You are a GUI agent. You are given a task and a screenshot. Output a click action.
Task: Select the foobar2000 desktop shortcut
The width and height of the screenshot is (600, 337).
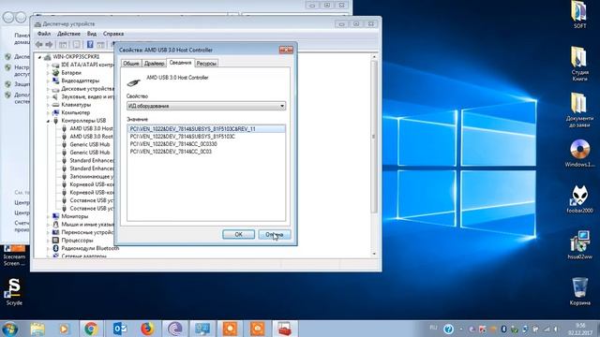point(579,199)
